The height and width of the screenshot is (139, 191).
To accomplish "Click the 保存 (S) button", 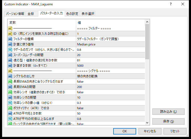I will tap(168, 121).
